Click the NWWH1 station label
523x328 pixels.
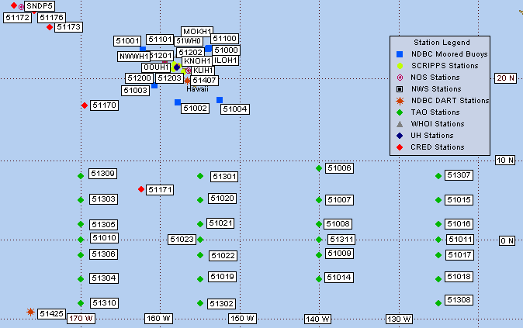click(133, 57)
